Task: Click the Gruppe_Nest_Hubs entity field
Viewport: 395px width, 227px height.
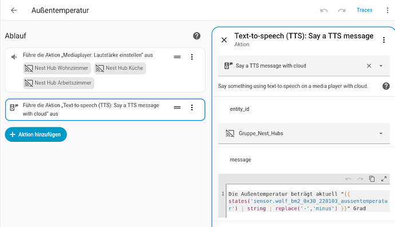Action: pyautogui.click(x=304, y=133)
